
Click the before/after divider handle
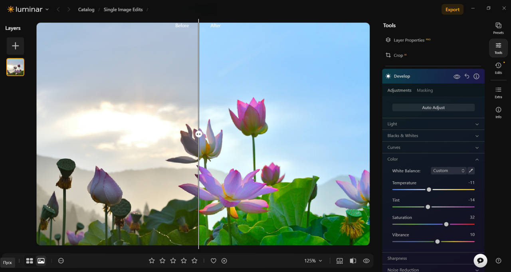[198, 134]
